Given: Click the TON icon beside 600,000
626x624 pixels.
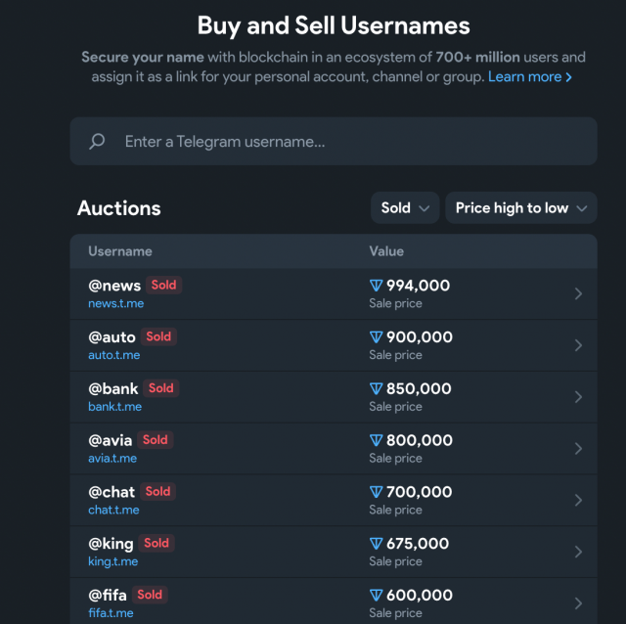Looking at the screenshot, I should pos(376,596).
